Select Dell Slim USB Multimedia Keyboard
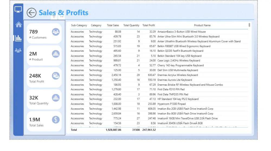The width and height of the screenshot is (271, 151). click(159, 70)
